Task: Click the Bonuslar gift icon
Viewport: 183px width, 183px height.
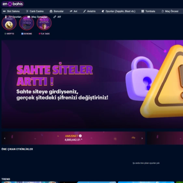Action: (51, 11)
